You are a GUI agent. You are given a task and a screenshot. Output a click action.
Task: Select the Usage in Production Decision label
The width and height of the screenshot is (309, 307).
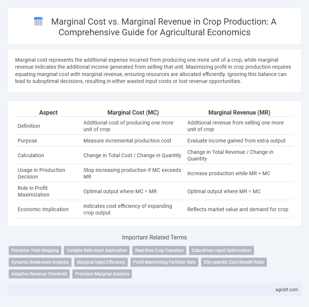[x=41, y=173]
